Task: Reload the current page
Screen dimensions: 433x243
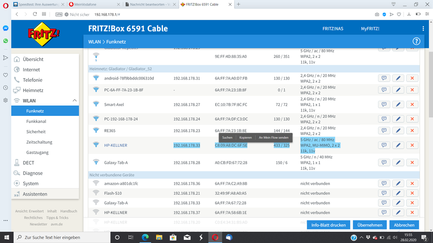Action: [x=35, y=14]
